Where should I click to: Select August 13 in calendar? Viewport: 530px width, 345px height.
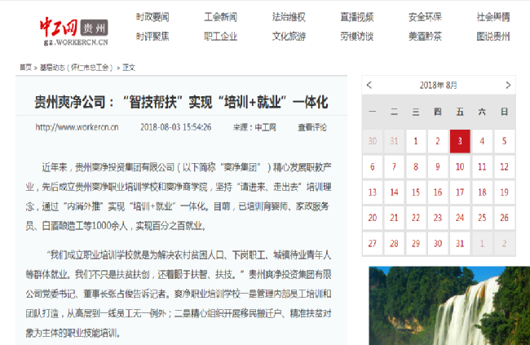pyautogui.click(x=373, y=192)
